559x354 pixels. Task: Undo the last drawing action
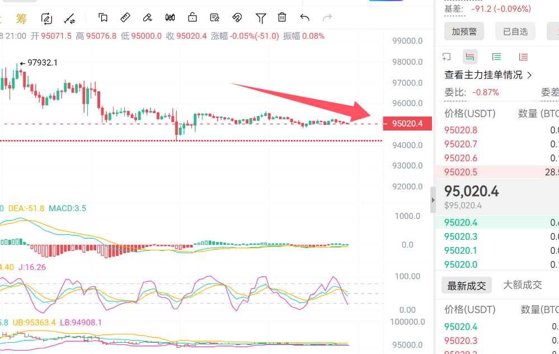point(305,18)
